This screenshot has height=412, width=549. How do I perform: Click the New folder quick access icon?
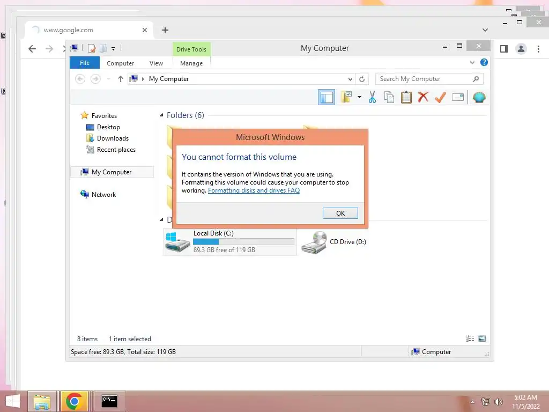point(103,48)
